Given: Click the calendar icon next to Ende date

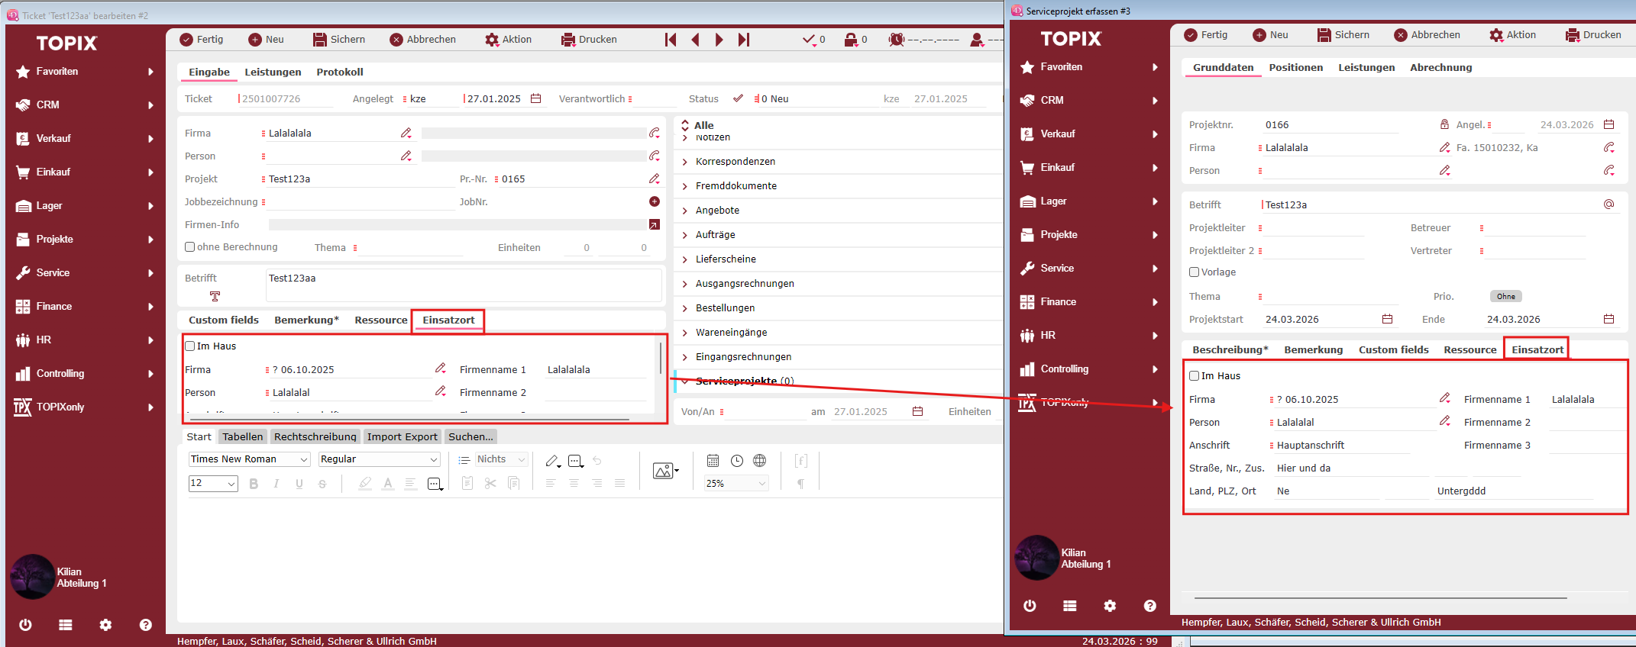Looking at the screenshot, I should tap(1609, 319).
